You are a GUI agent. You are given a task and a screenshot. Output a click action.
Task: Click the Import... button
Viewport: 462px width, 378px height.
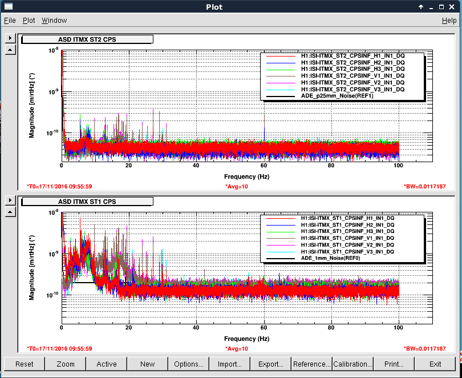point(230,364)
